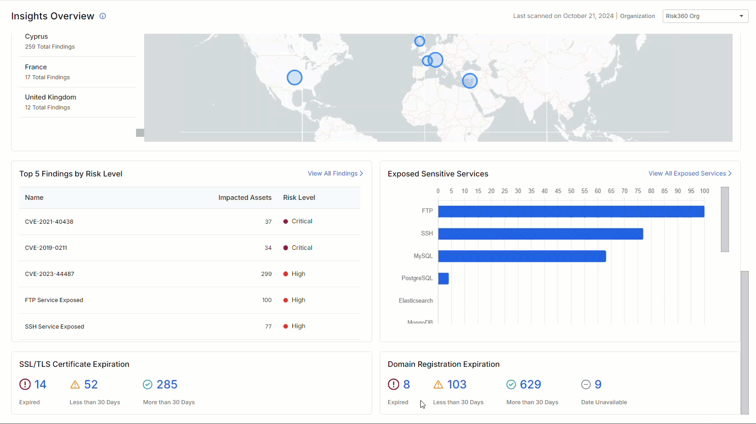Click the map marker over North America

tap(295, 77)
